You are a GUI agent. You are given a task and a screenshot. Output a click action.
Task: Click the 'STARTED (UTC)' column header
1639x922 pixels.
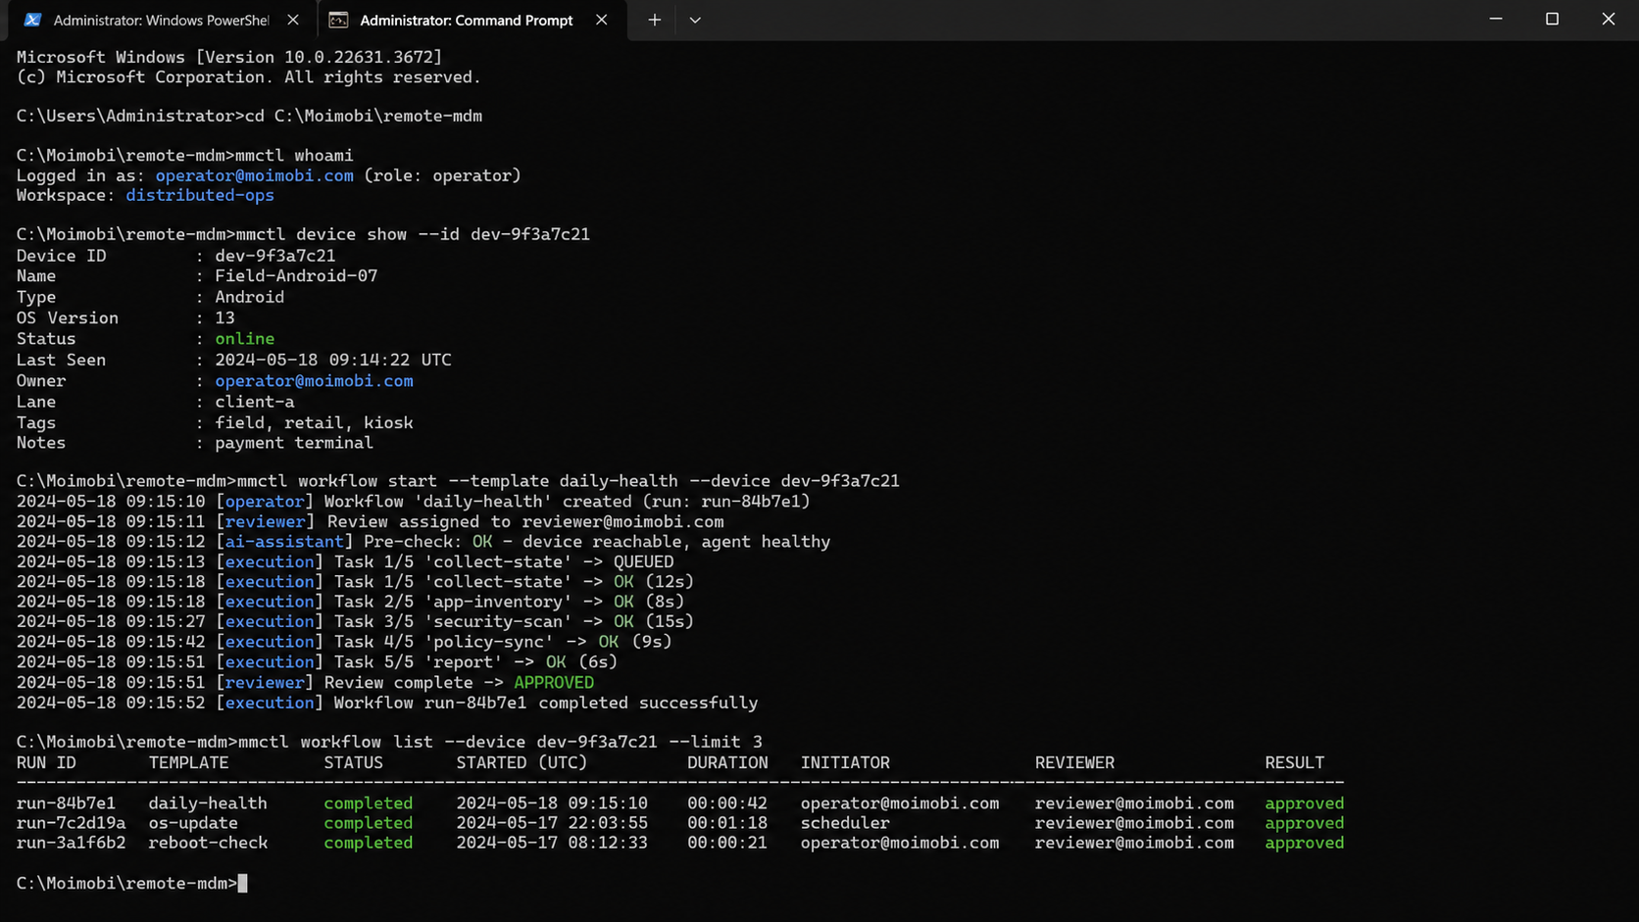point(521,763)
